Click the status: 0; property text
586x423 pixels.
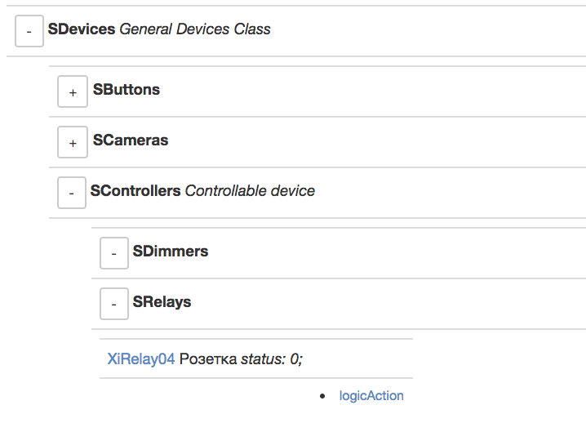[272, 358]
